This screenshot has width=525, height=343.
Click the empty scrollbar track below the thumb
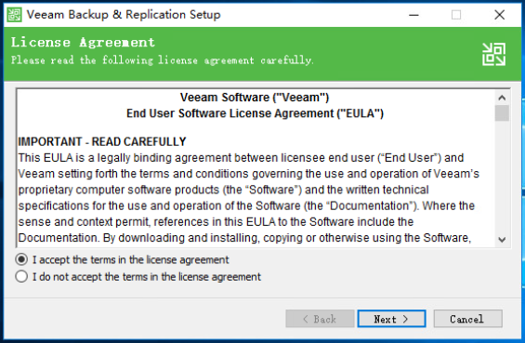[502, 177]
